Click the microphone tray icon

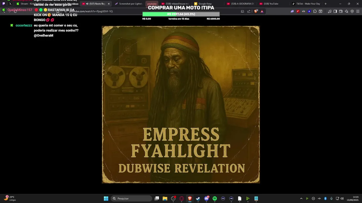[x=331, y=198]
